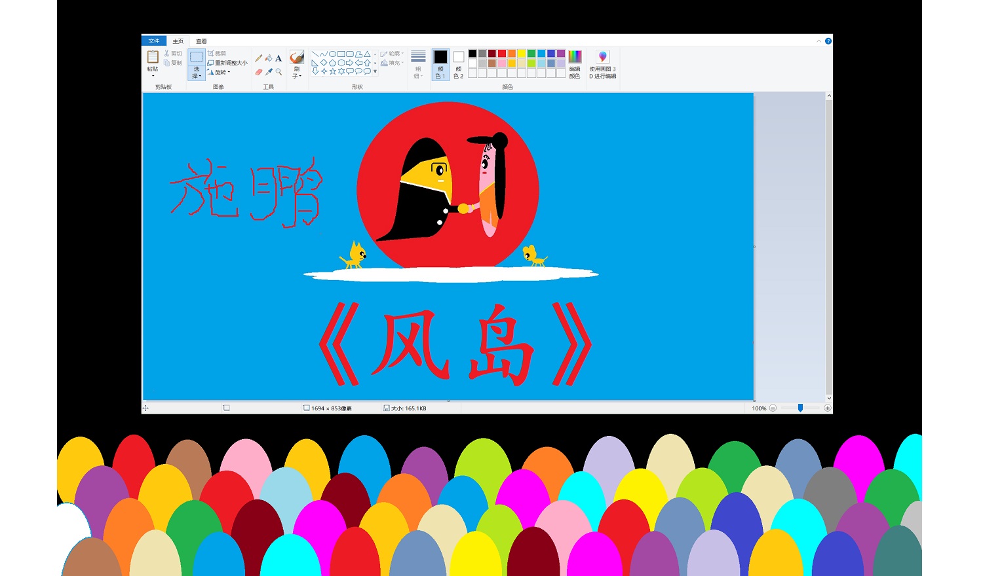
Task: Select the oval shape
Action: (x=332, y=54)
